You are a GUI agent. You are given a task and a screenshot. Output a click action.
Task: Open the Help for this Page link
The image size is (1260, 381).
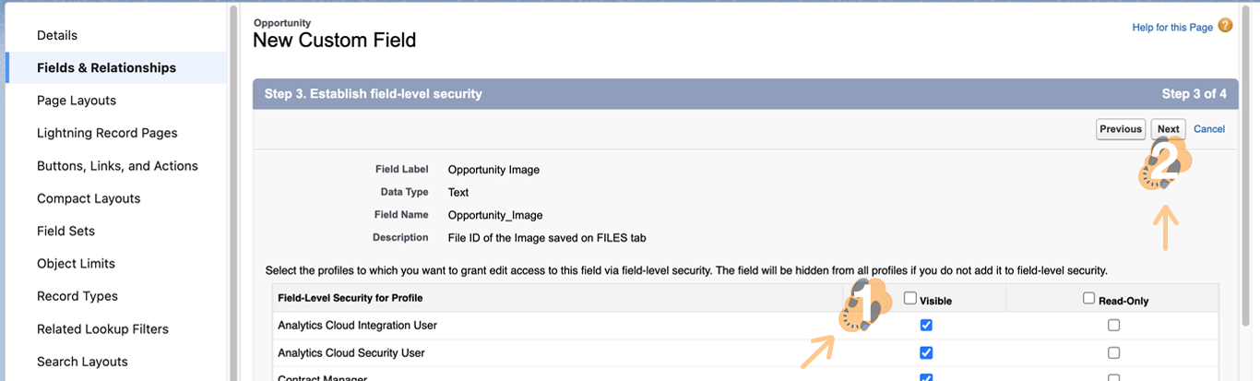tap(1172, 28)
